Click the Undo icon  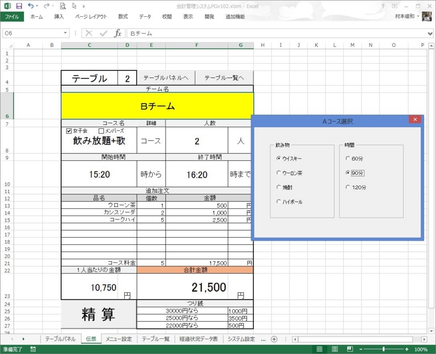pyautogui.click(x=32, y=6)
